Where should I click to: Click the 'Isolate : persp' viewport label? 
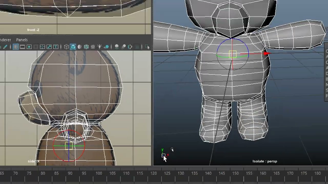[265, 161]
